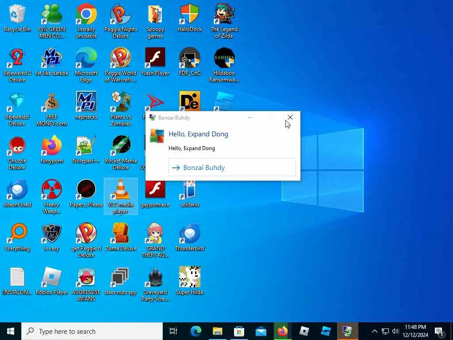This screenshot has width=453, height=340.
Task: Close the Bonzai Buhdy dialog
Action: pos(290,117)
